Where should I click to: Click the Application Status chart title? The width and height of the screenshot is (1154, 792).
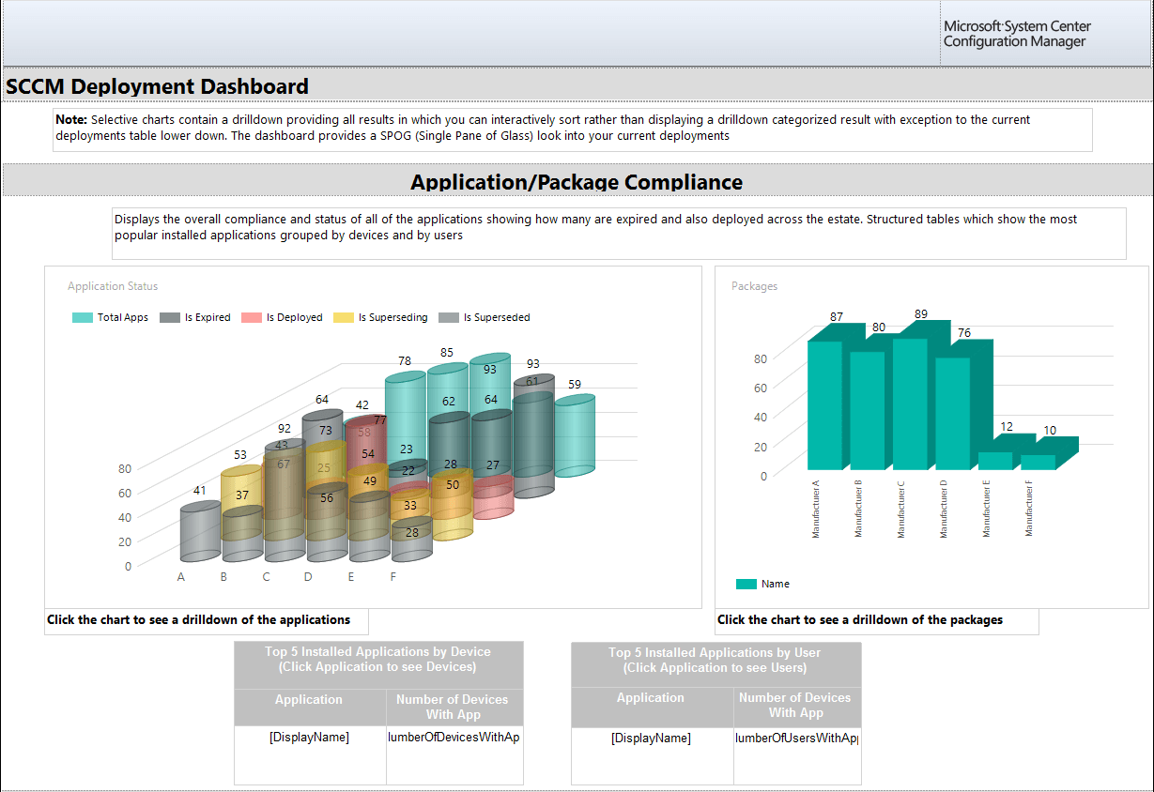[x=113, y=286]
